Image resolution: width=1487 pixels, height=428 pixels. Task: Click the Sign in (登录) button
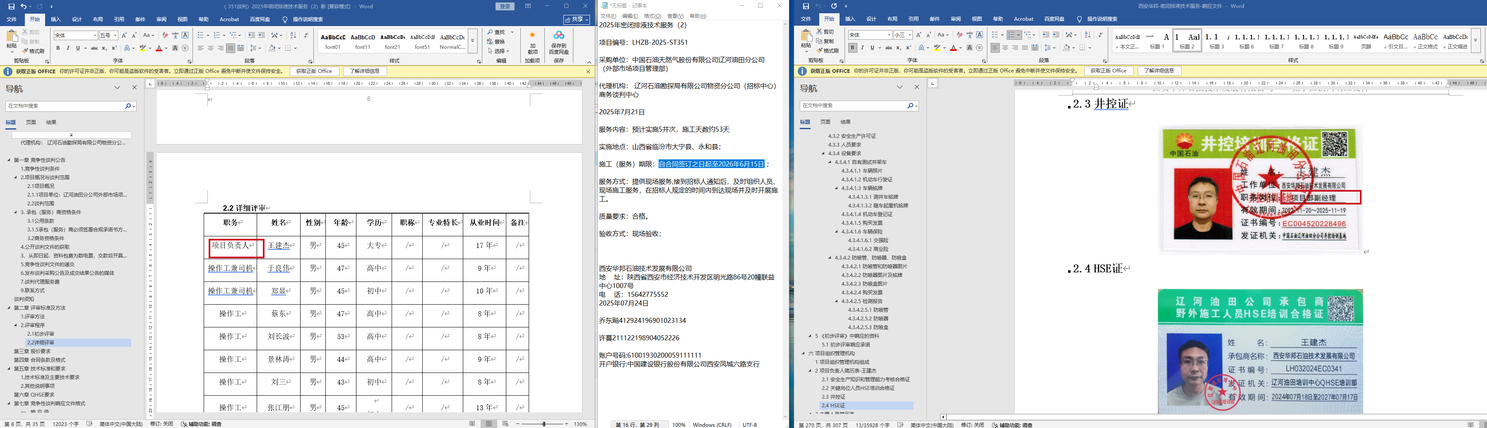pyautogui.click(x=505, y=6)
